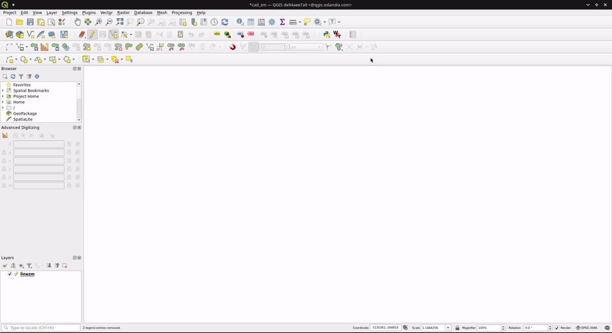Expand the Spatial Bookmarks tree node
The width and height of the screenshot is (612, 333).
point(3,90)
